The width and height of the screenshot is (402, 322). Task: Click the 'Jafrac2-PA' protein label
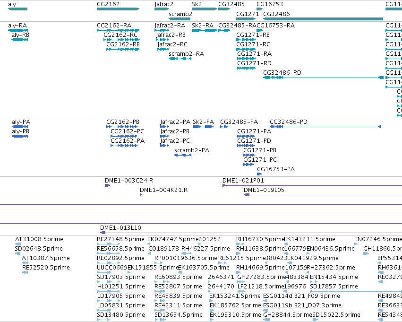(175, 122)
